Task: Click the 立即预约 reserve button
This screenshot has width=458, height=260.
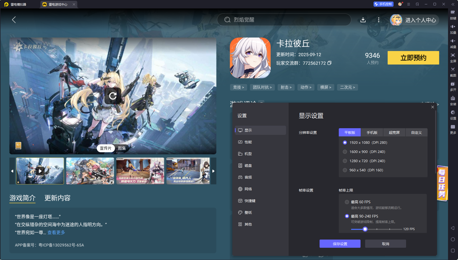Action: click(x=413, y=58)
